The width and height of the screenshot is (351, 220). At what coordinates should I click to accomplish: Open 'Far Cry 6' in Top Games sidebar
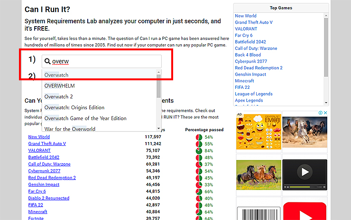pos(243,36)
